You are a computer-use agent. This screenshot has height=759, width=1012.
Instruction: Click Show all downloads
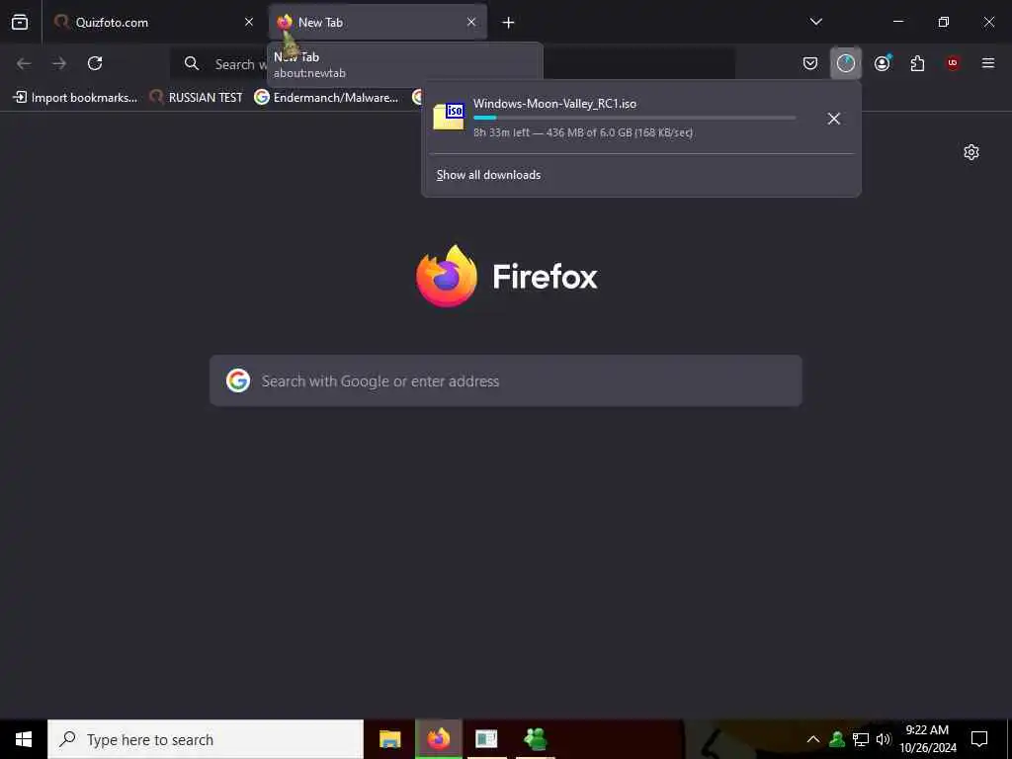(x=488, y=175)
